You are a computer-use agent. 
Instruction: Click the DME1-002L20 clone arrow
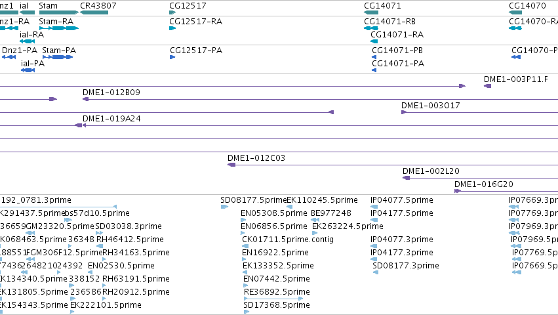[407, 178]
